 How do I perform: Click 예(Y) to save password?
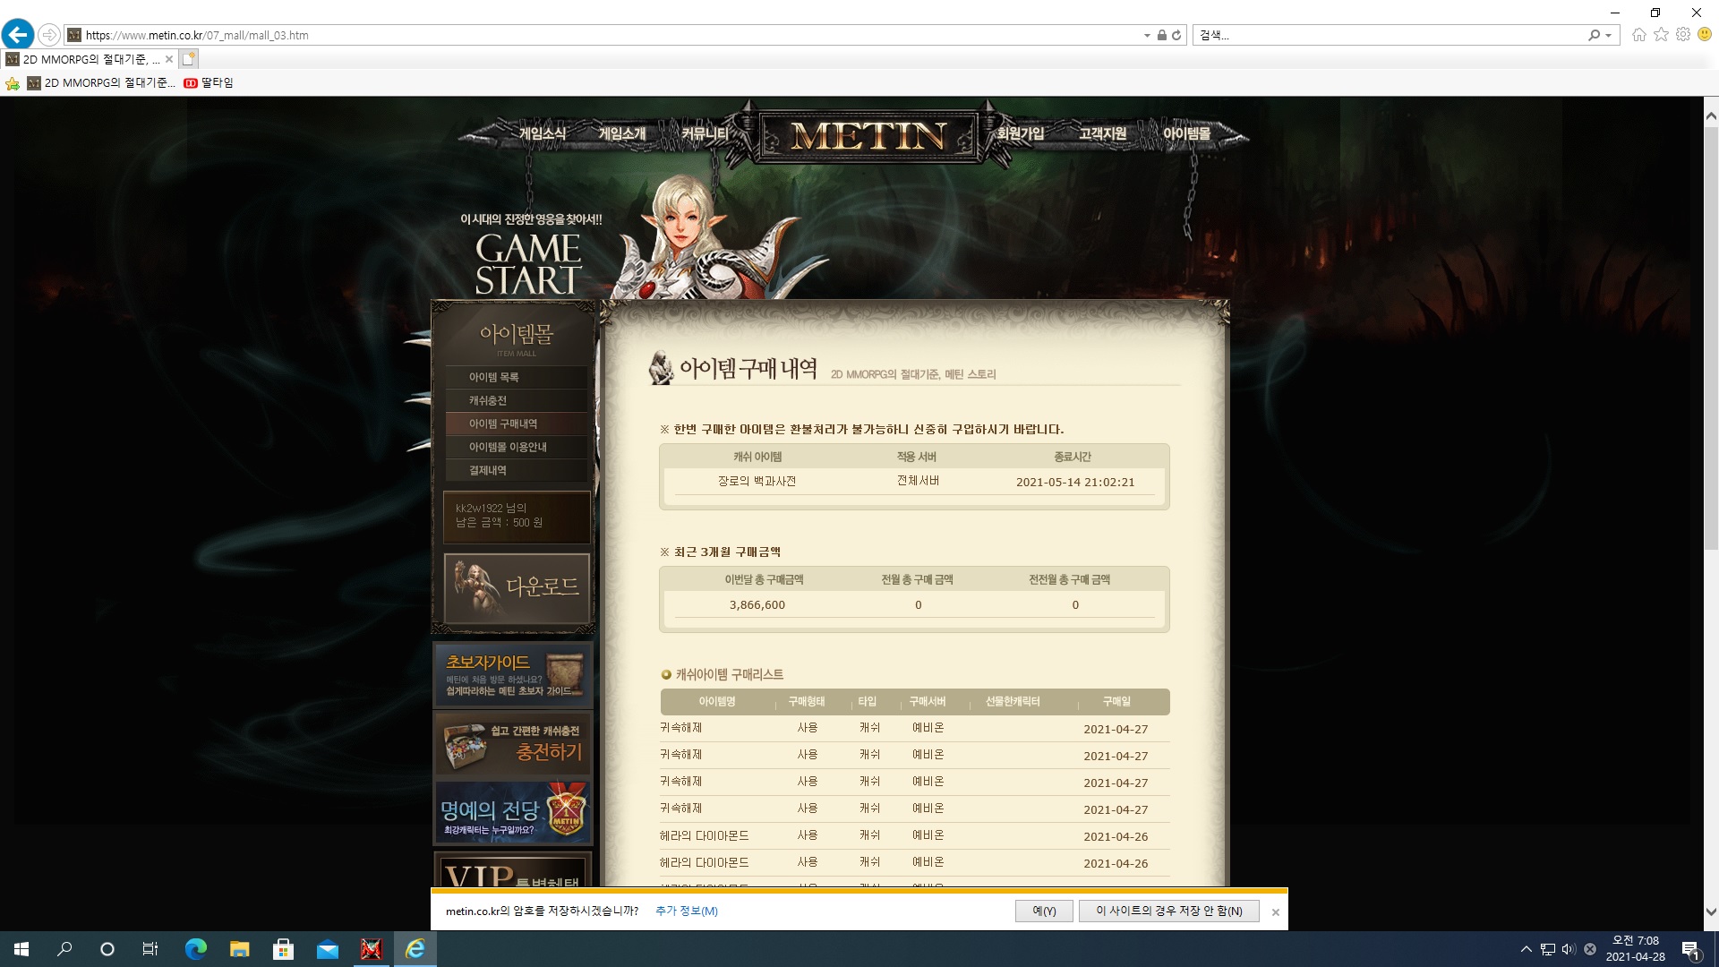click(1044, 911)
